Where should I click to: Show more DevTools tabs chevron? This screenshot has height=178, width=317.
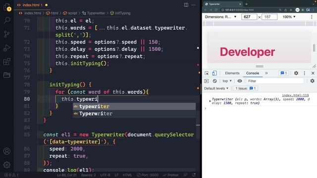pos(266,73)
